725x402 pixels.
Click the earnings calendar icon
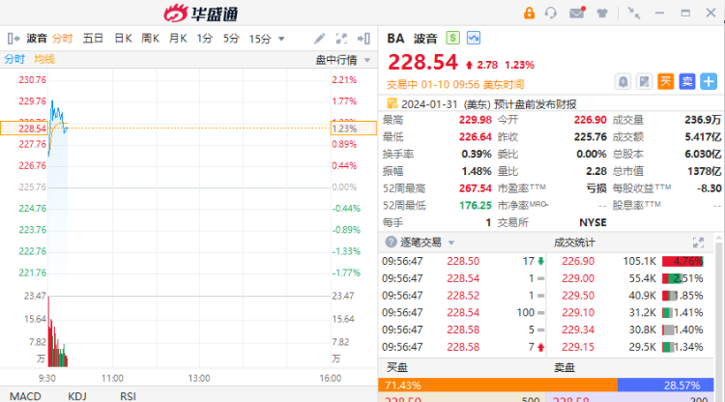pyautogui.click(x=392, y=103)
